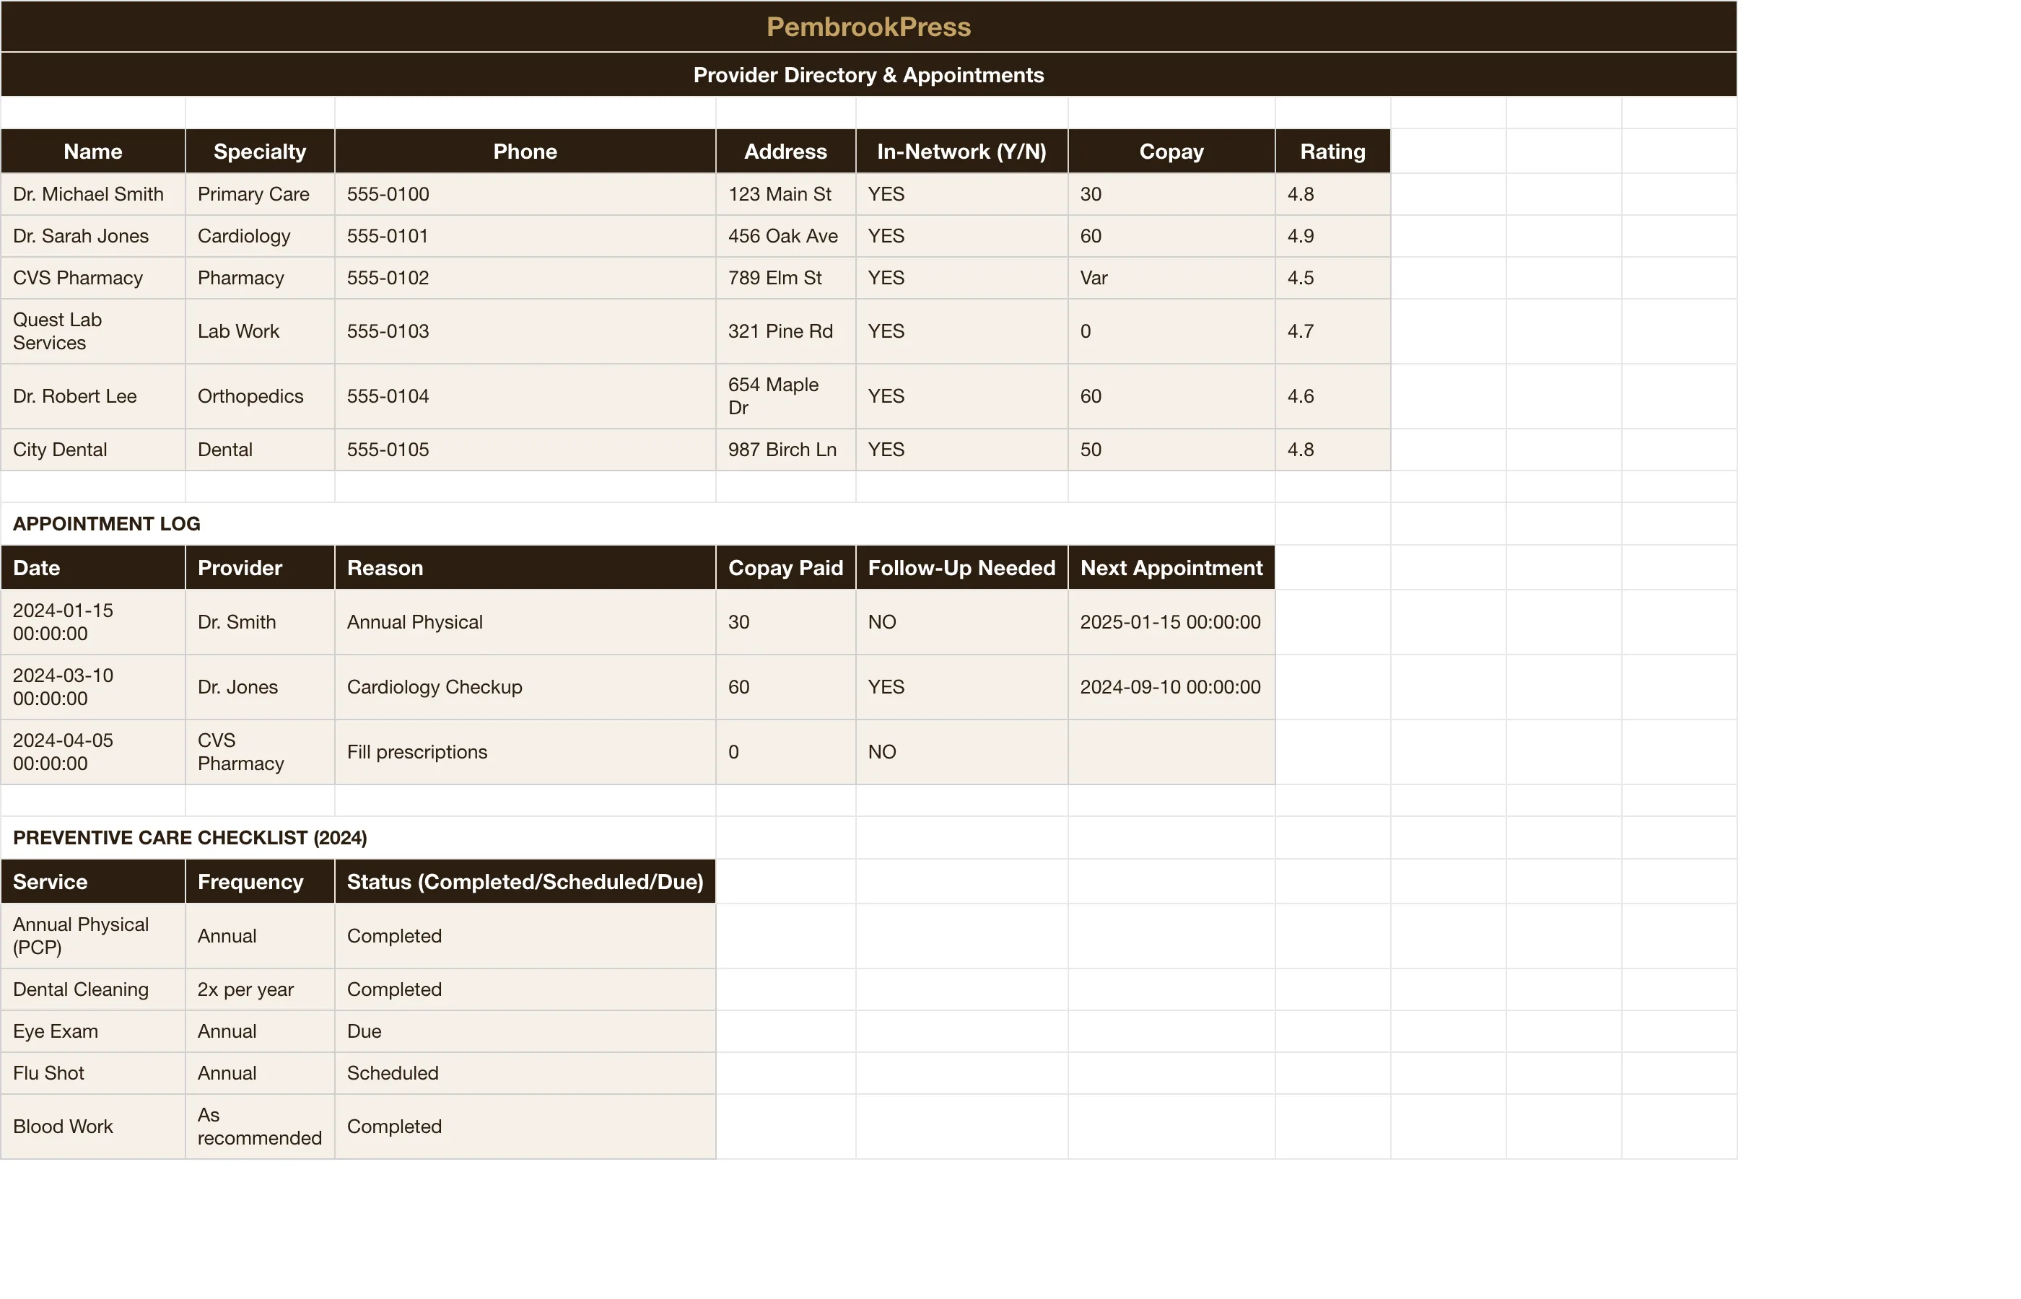This screenshot has width=2021, height=1299.
Task: Click the Dr. Jones provider cell
Action: [260, 686]
